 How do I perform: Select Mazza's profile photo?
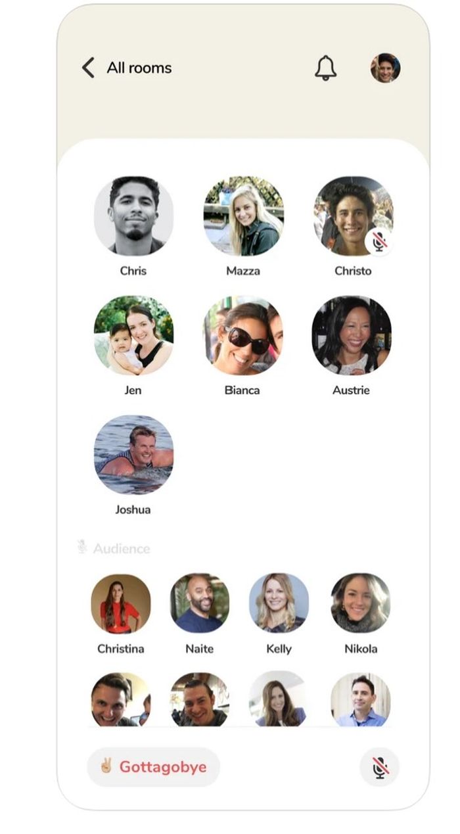243,216
